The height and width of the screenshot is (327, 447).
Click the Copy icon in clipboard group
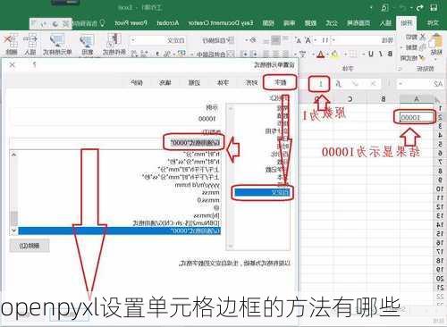click(x=423, y=47)
